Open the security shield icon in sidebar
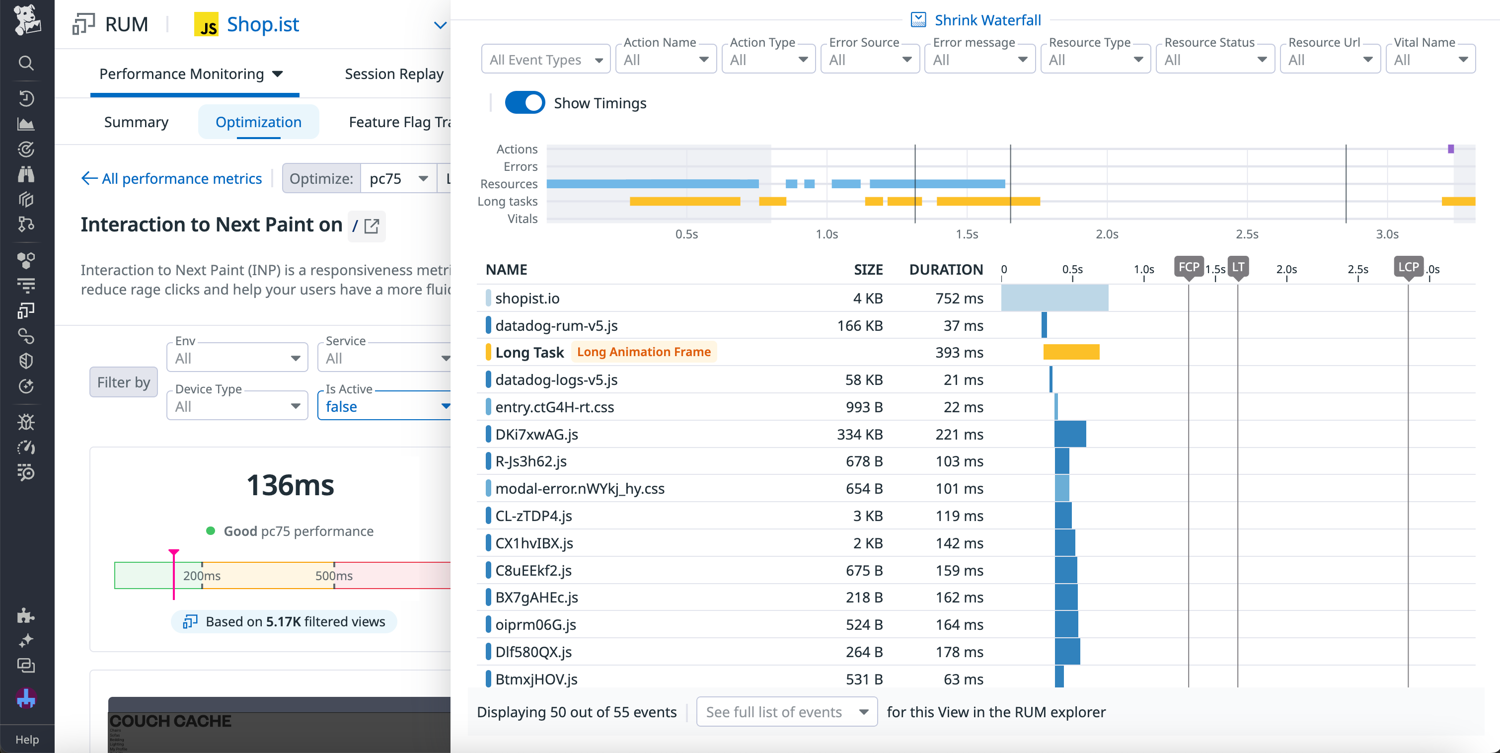The width and height of the screenshot is (1500, 753). [26, 361]
